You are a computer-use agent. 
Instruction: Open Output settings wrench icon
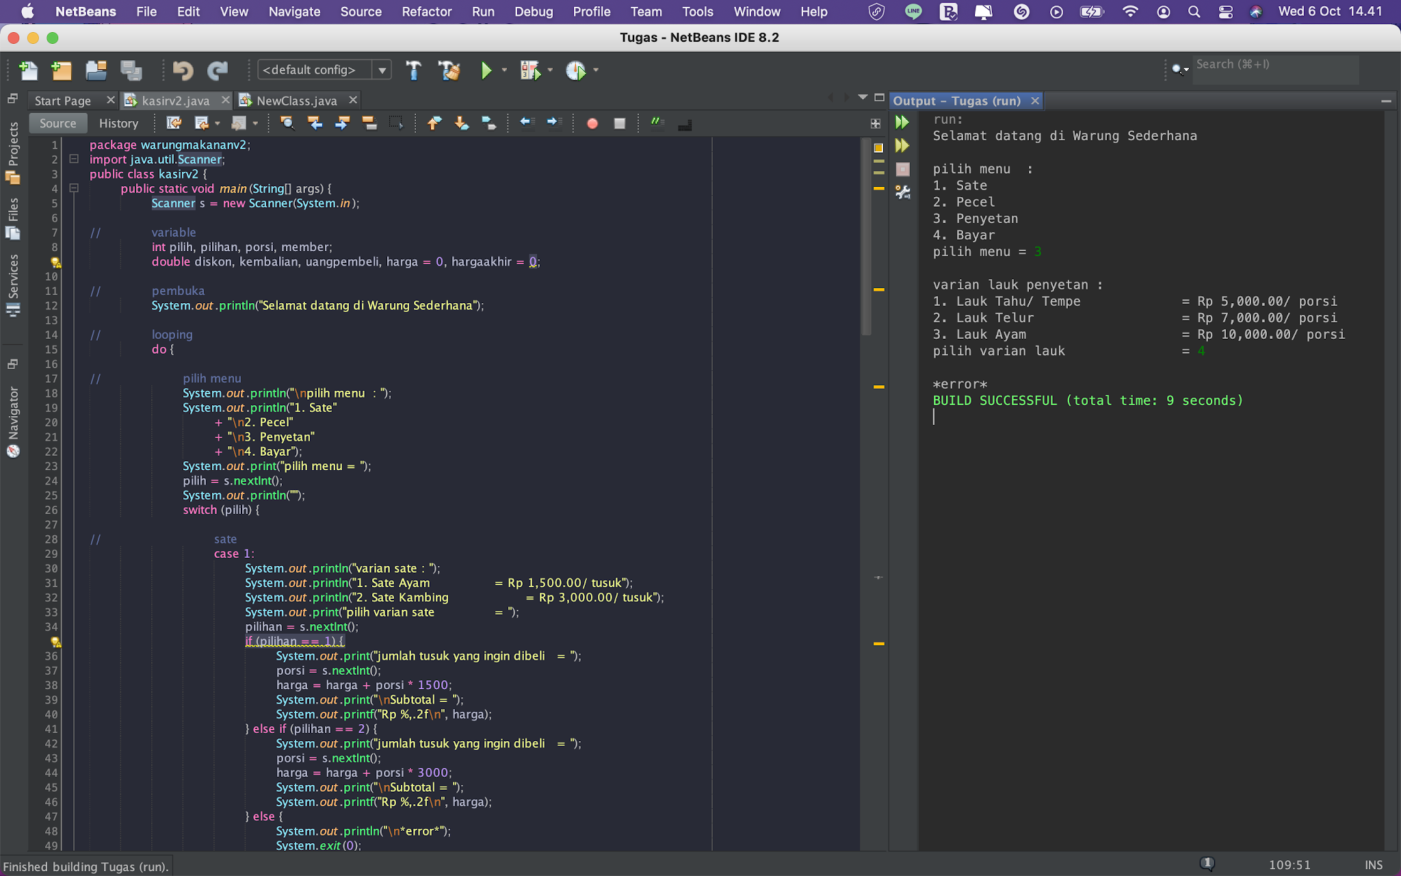tap(903, 192)
